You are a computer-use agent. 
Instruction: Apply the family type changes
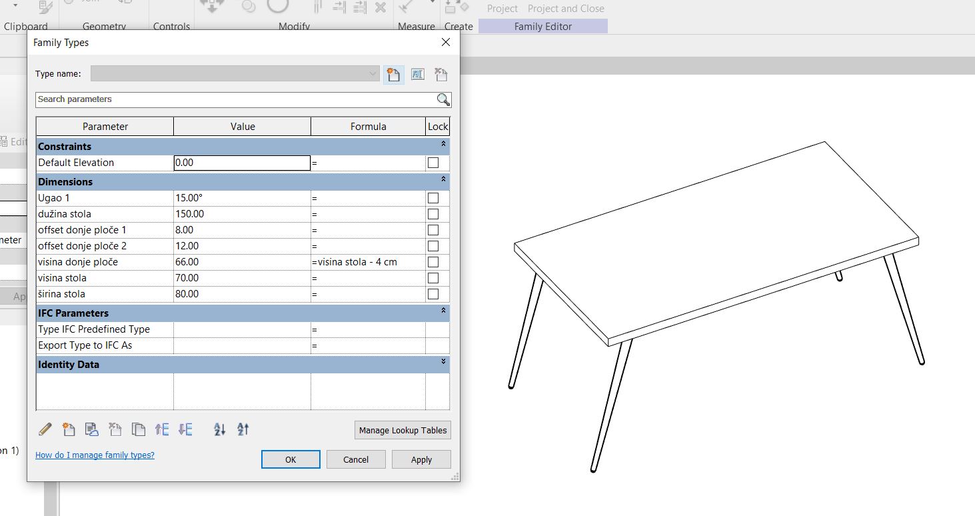pyautogui.click(x=421, y=459)
